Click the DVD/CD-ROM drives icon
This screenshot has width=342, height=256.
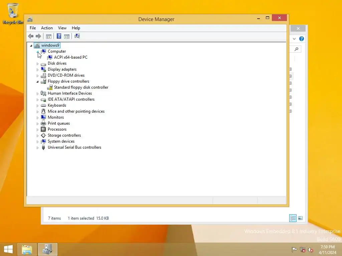[43, 75]
